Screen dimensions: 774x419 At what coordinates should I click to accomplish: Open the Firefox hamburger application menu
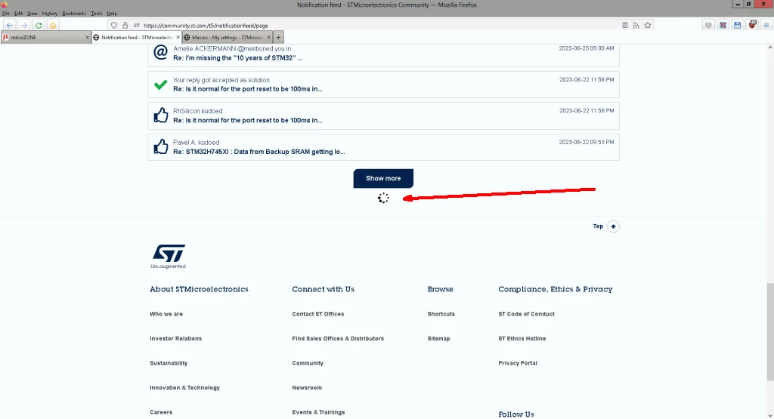pyautogui.click(x=766, y=25)
